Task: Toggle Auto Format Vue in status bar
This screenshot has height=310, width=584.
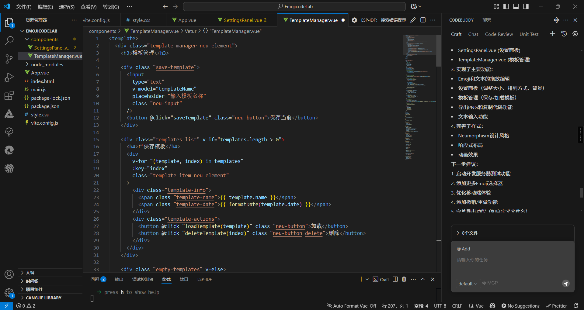Action: pyautogui.click(x=352, y=306)
